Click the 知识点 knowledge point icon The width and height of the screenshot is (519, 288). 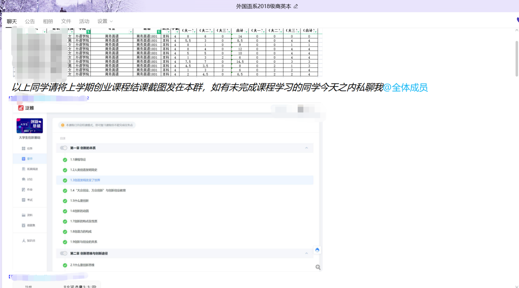pyautogui.click(x=23, y=240)
